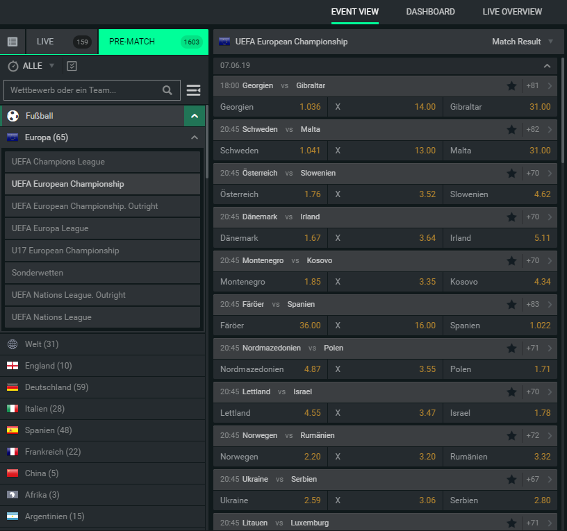Expand the Frankreich (22) region
The image size is (567, 531).
(103, 452)
